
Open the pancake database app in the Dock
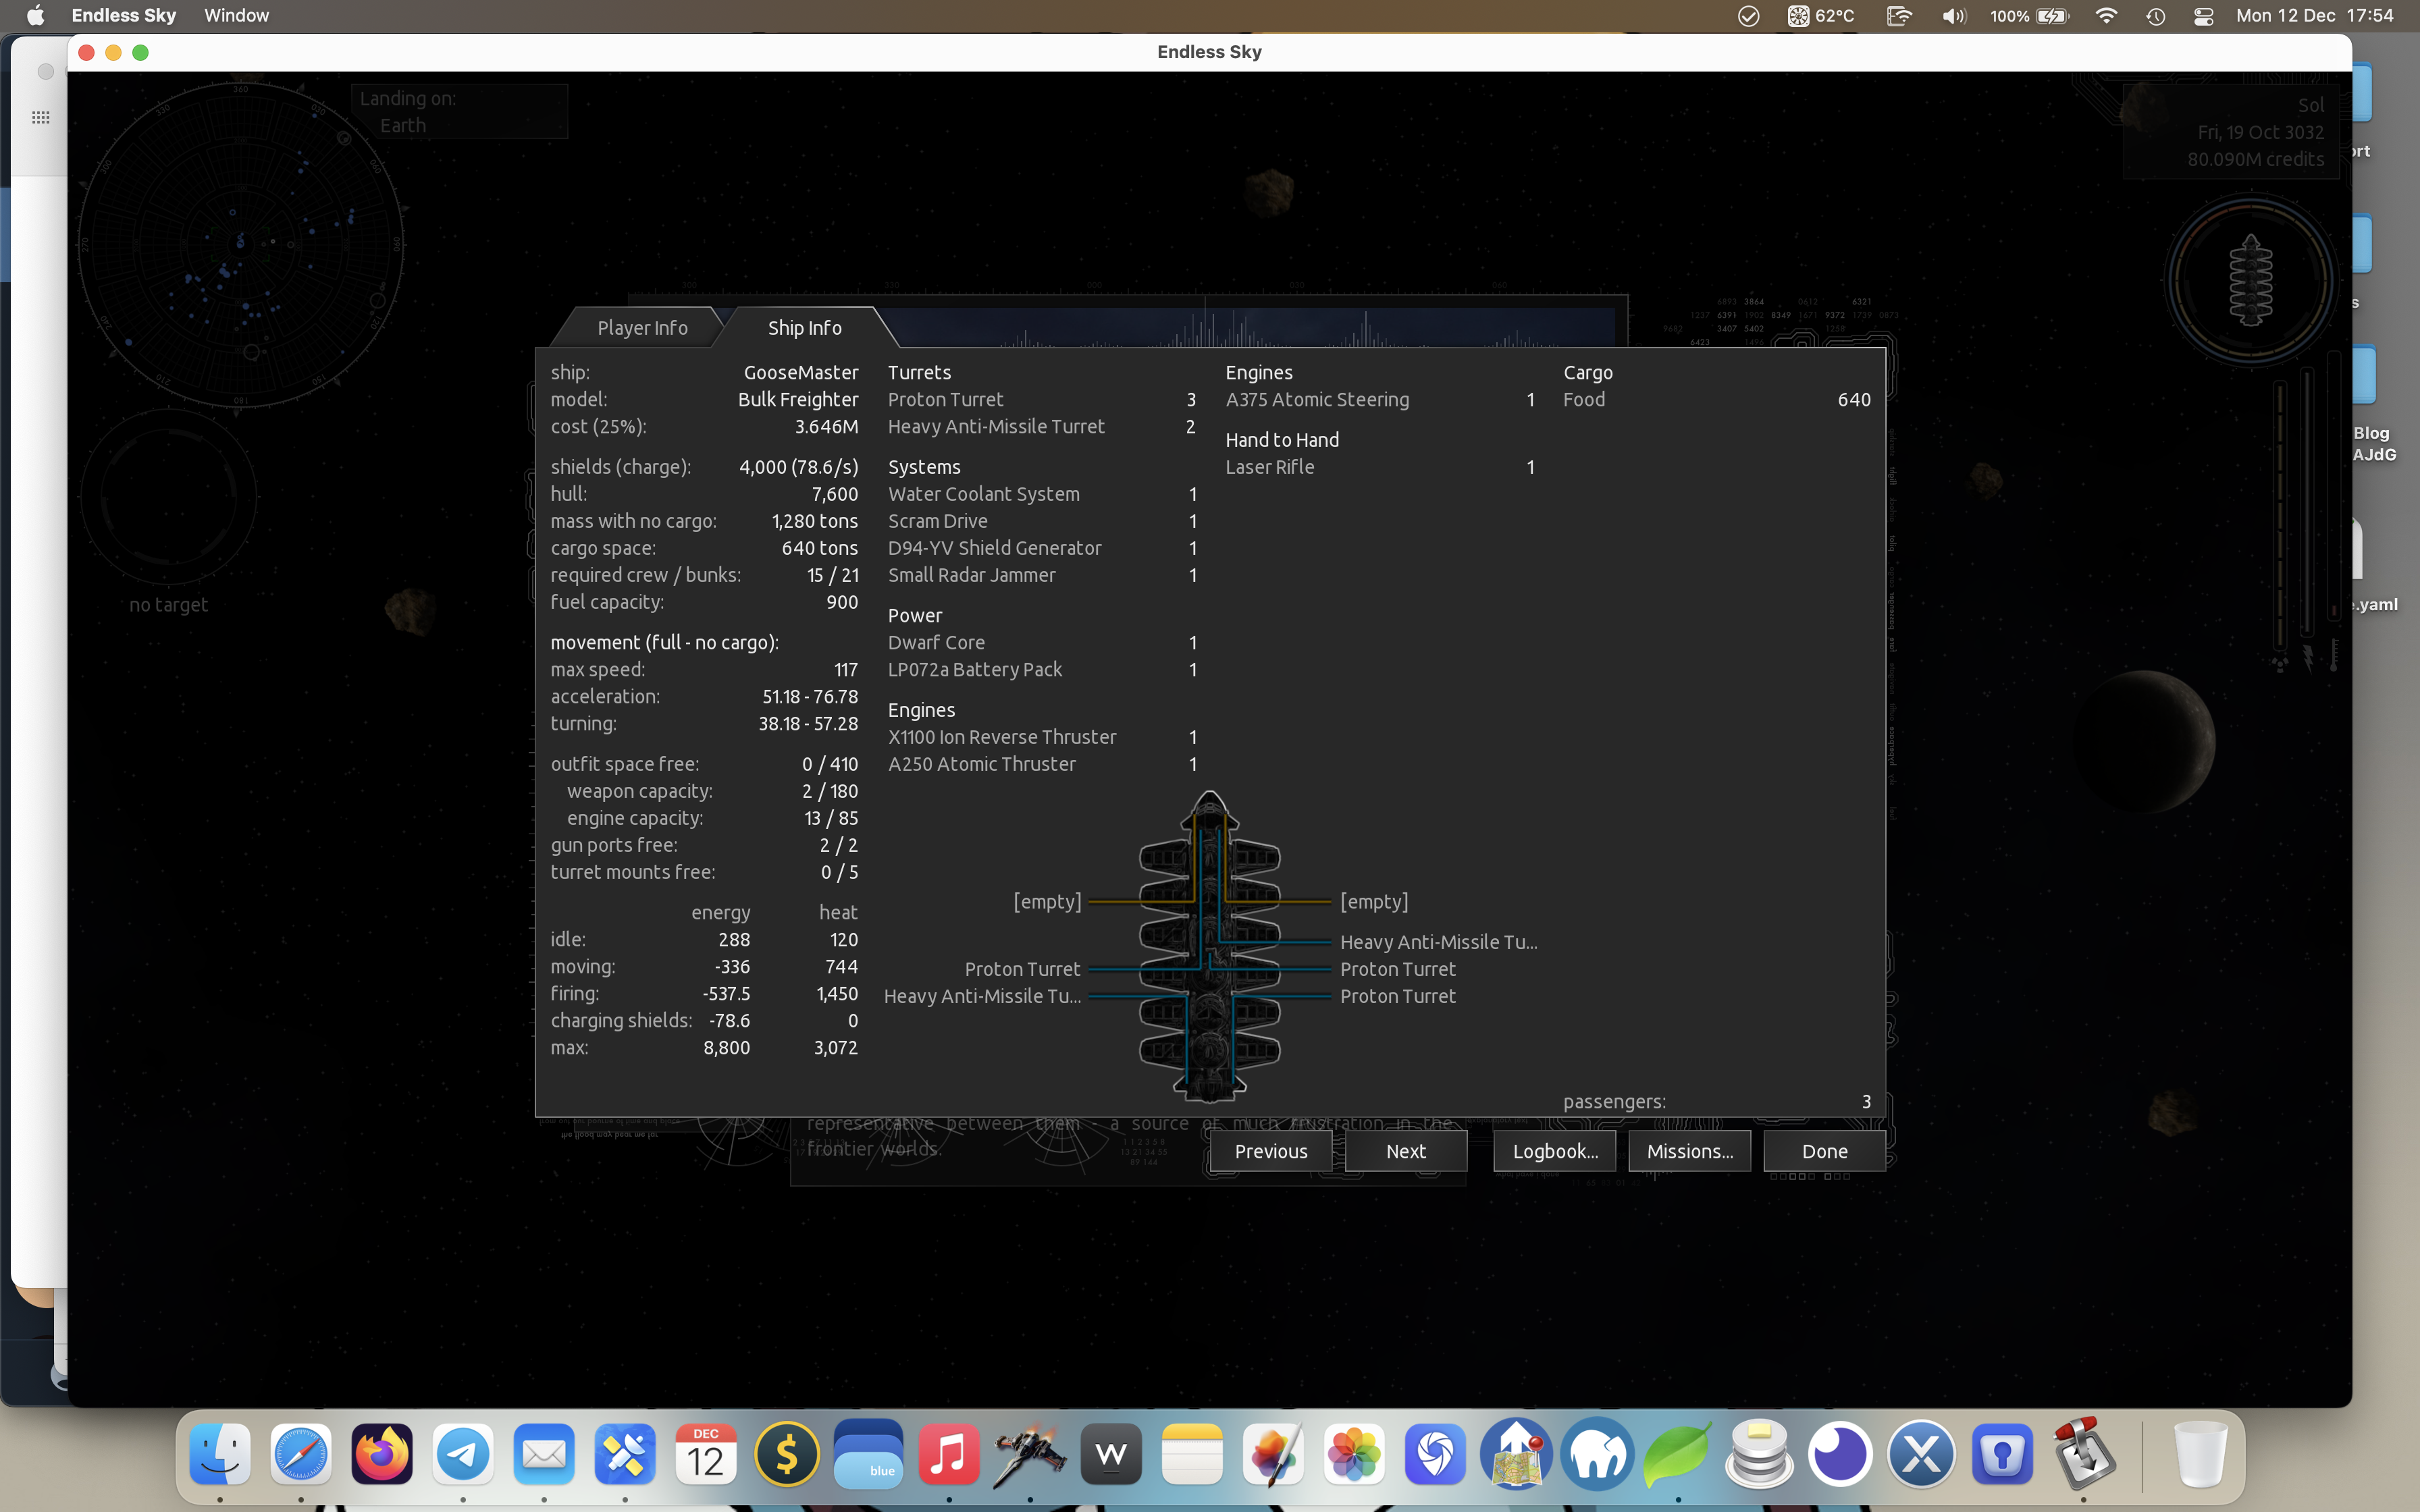pos(1760,1455)
